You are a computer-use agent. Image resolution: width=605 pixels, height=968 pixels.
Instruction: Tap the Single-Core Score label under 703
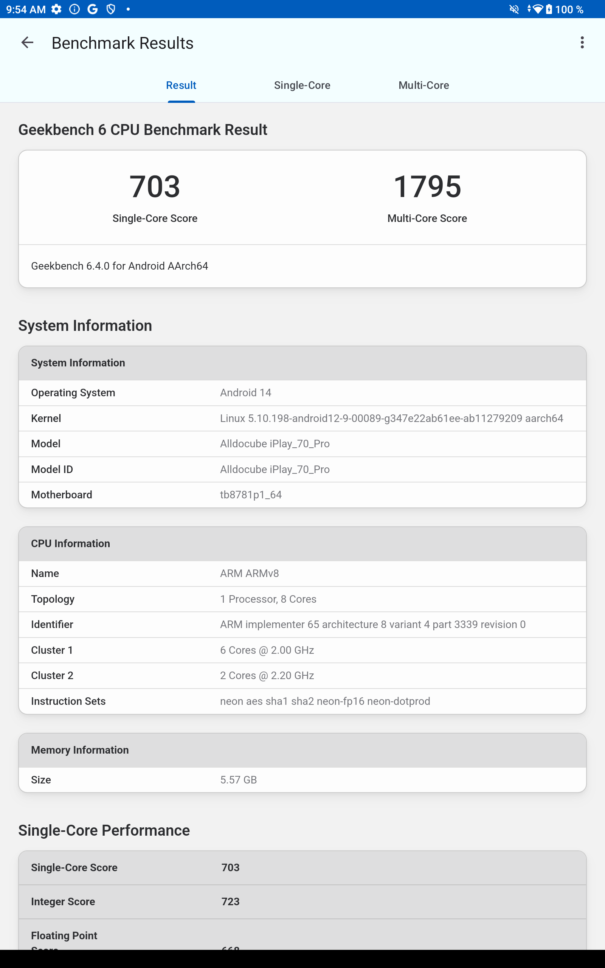pos(155,219)
